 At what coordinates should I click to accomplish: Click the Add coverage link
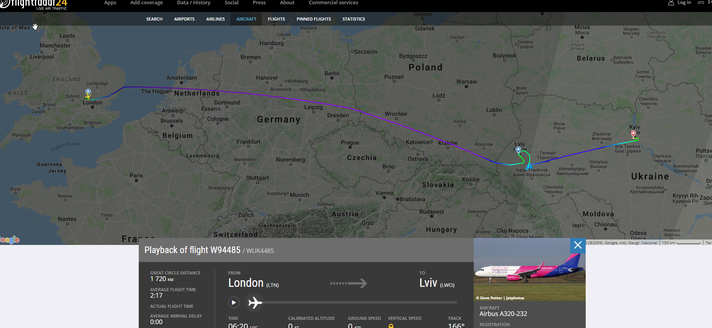point(147,3)
